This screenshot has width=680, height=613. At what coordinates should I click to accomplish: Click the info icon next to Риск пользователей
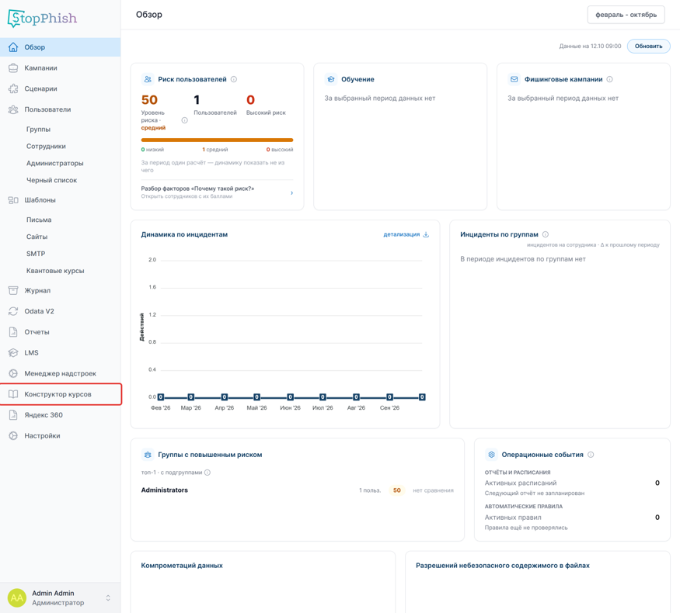pyautogui.click(x=234, y=79)
